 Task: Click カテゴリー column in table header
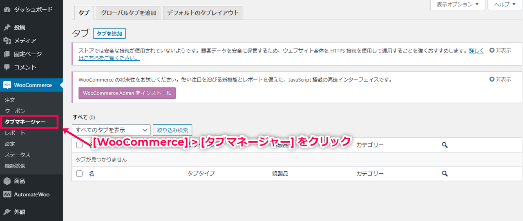click(x=370, y=145)
